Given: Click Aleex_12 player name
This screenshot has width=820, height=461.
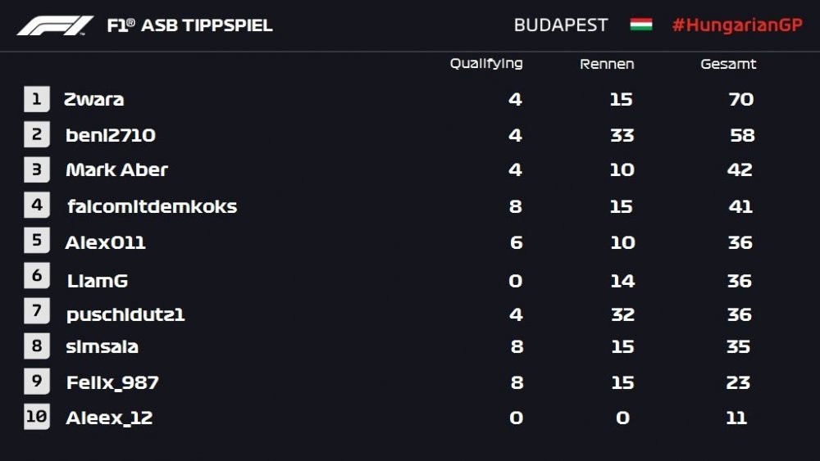Looking at the screenshot, I should (109, 418).
